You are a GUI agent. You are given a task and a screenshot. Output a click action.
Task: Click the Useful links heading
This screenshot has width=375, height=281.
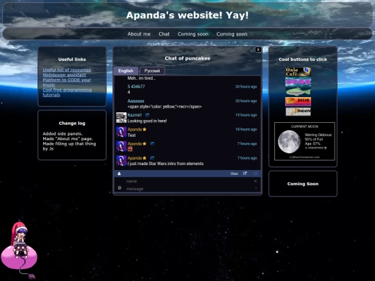click(72, 60)
